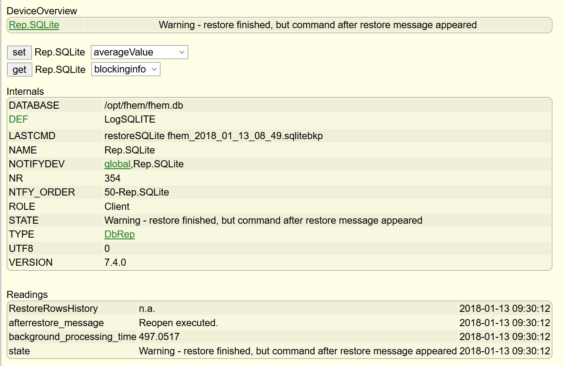
Task: Click the afterrestore_message reading value
Action: pos(178,323)
